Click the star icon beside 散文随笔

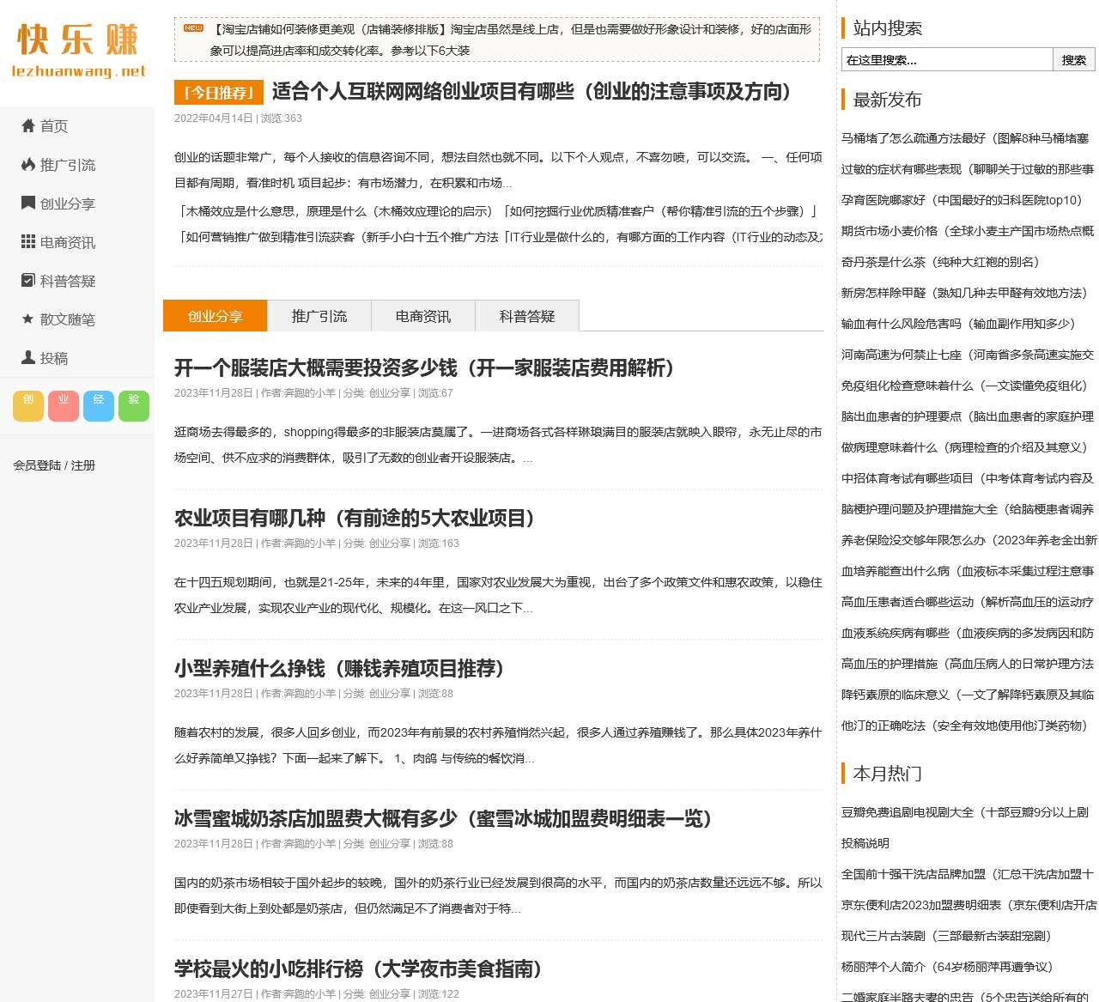(x=28, y=319)
